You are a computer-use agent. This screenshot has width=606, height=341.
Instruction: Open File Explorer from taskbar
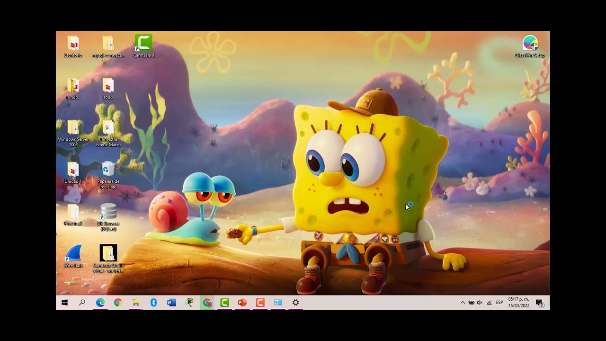coord(135,303)
